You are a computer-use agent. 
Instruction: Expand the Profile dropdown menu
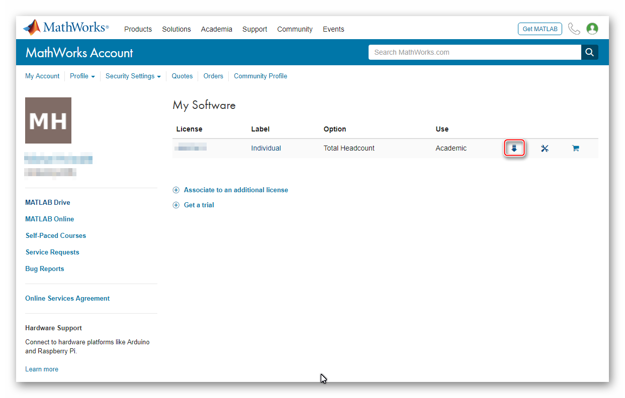tap(82, 76)
